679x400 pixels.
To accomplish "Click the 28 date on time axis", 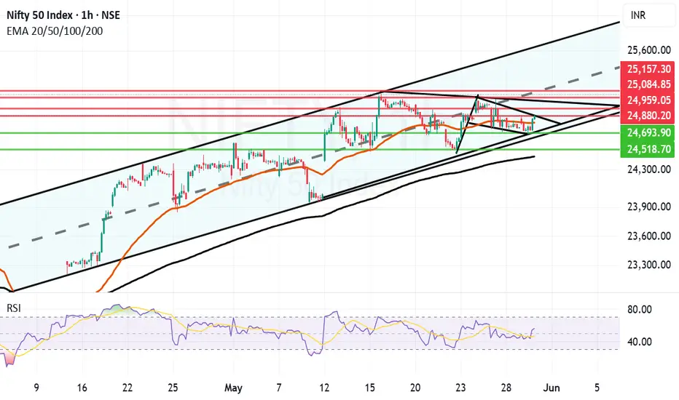I will tap(506, 388).
